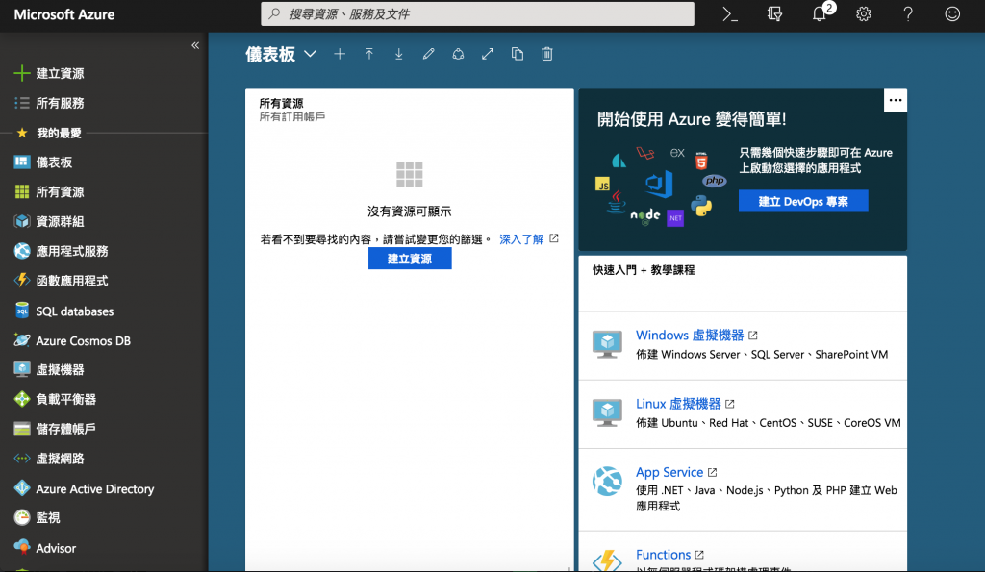Click the 儲存體帳戶 icon
The image size is (985, 572).
tap(22, 429)
